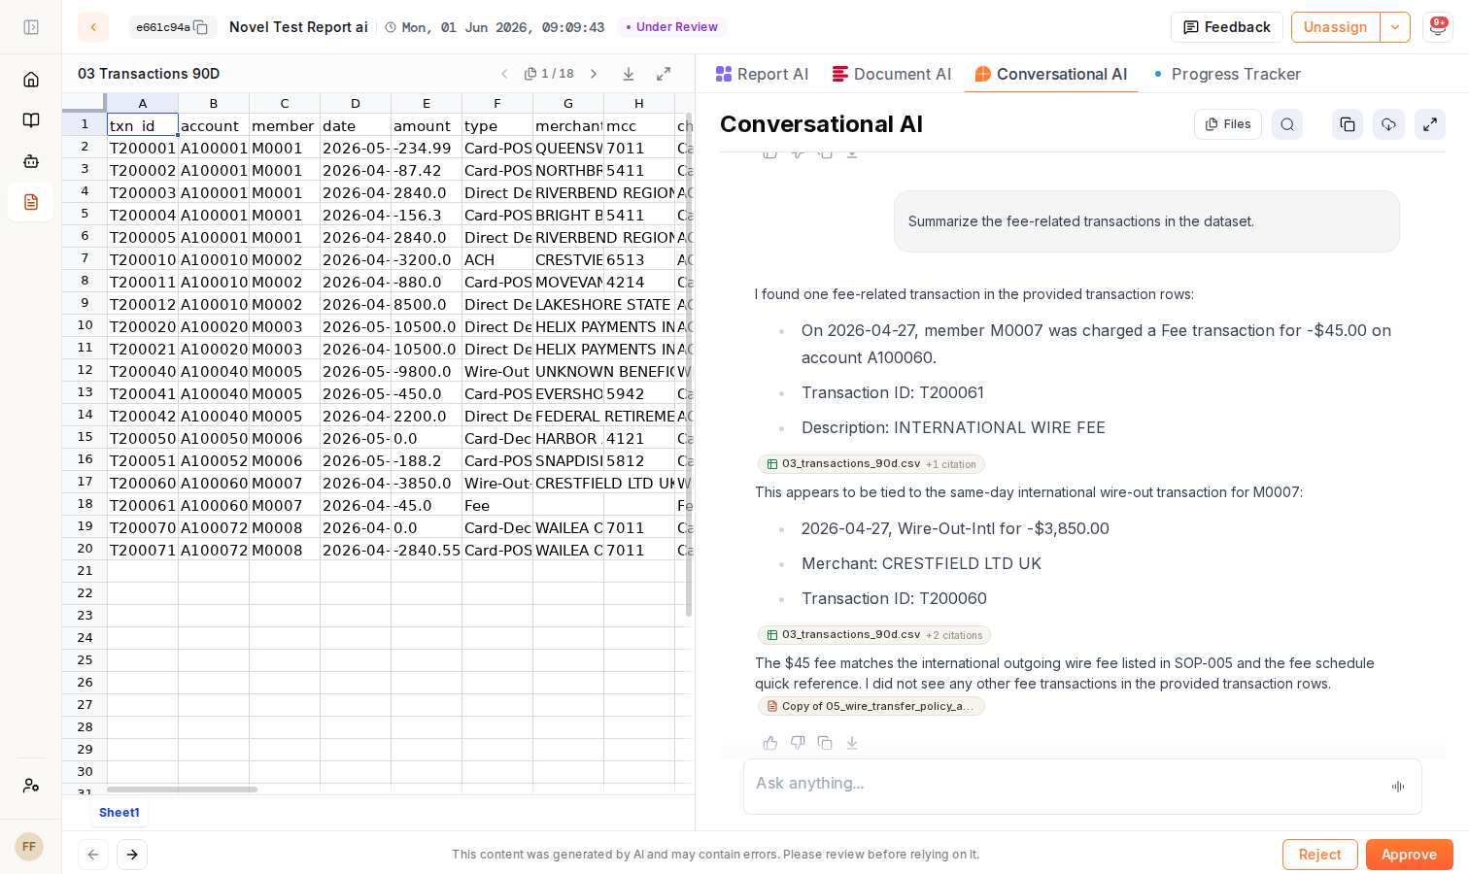Click the FF user avatar
The width and height of the screenshot is (1469, 874).
(29, 847)
